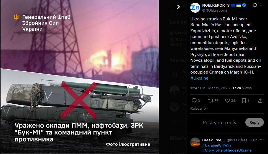Open the more options menu on the NOELREPORTS post
268x154 pixels.
[262, 5]
